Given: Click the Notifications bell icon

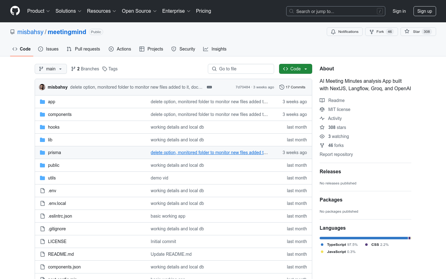Looking at the screenshot, I should click(333, 32).
